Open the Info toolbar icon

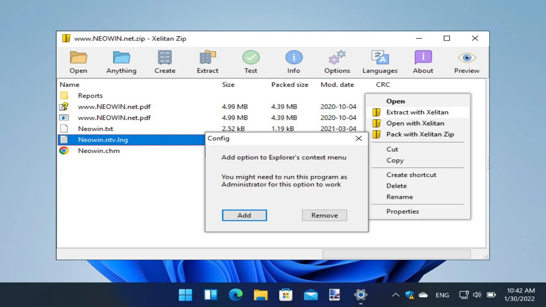pos(294,57)
